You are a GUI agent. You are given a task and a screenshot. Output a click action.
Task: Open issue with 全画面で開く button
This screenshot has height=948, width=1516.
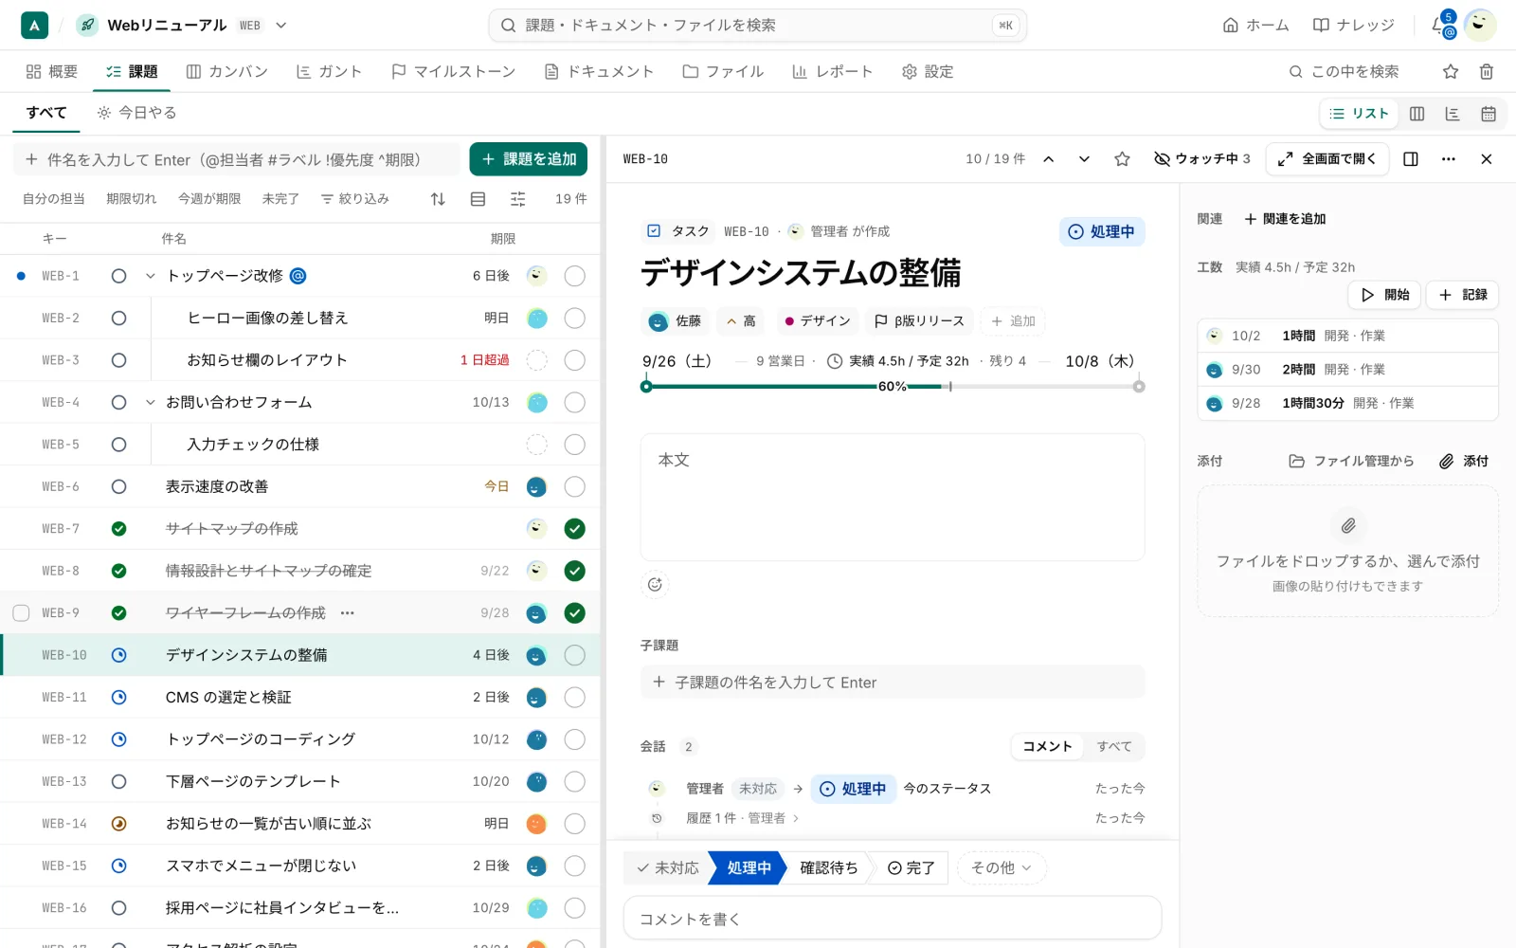1327,159
